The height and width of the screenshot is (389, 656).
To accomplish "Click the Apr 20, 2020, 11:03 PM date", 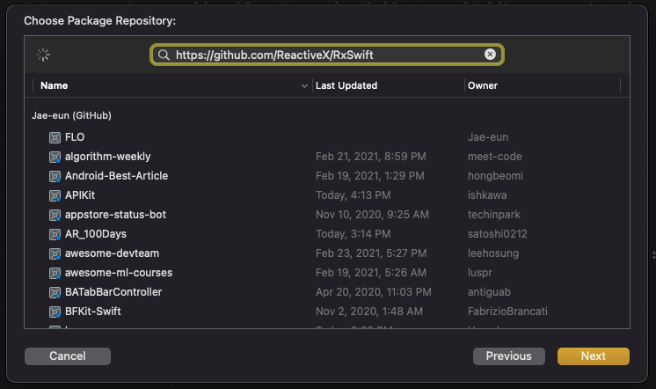I will tap(373, 292).
